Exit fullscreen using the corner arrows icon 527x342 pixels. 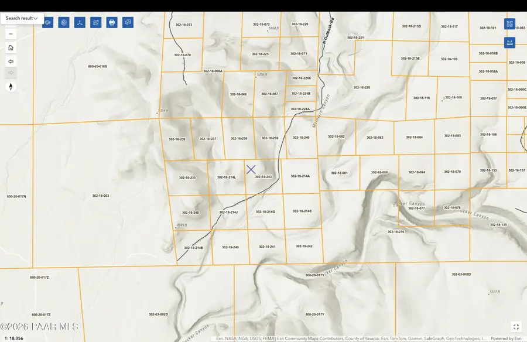[516, 327]
